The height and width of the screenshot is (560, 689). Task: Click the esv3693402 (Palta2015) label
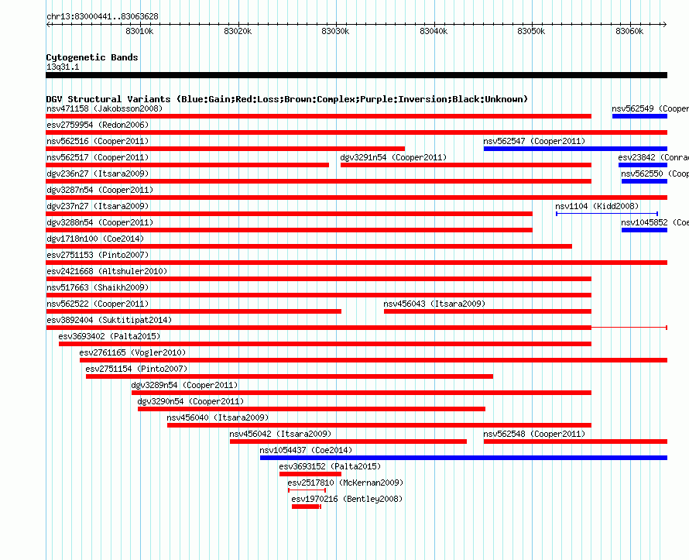tap(109, 336)
